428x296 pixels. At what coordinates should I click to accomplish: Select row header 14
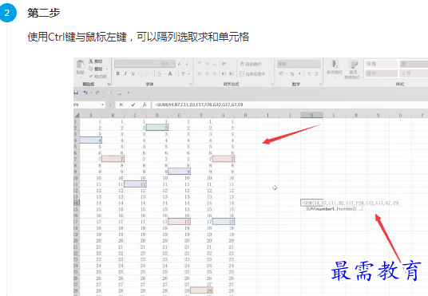76,203
